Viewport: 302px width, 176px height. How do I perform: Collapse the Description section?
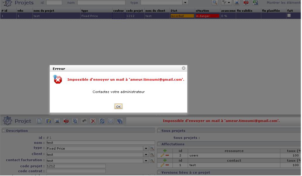pyautogui.click(x=4, y=131)
